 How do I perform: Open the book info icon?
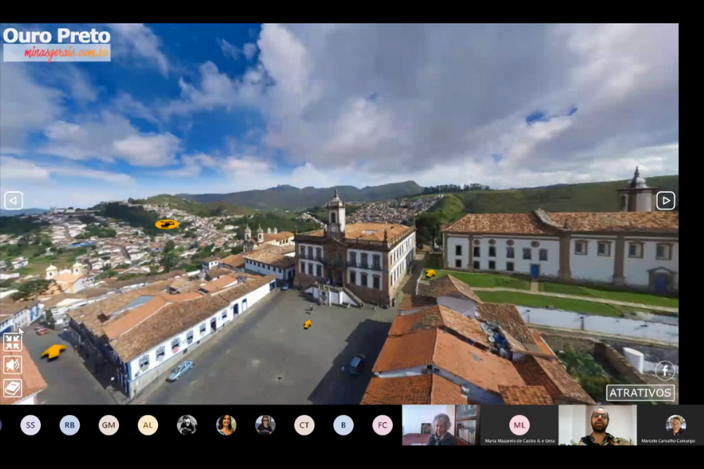coord(13,388)
